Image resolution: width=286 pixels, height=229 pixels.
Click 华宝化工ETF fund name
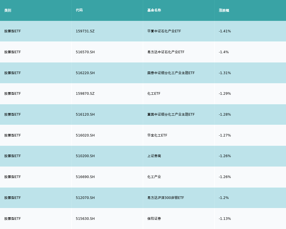coord(157,135)
